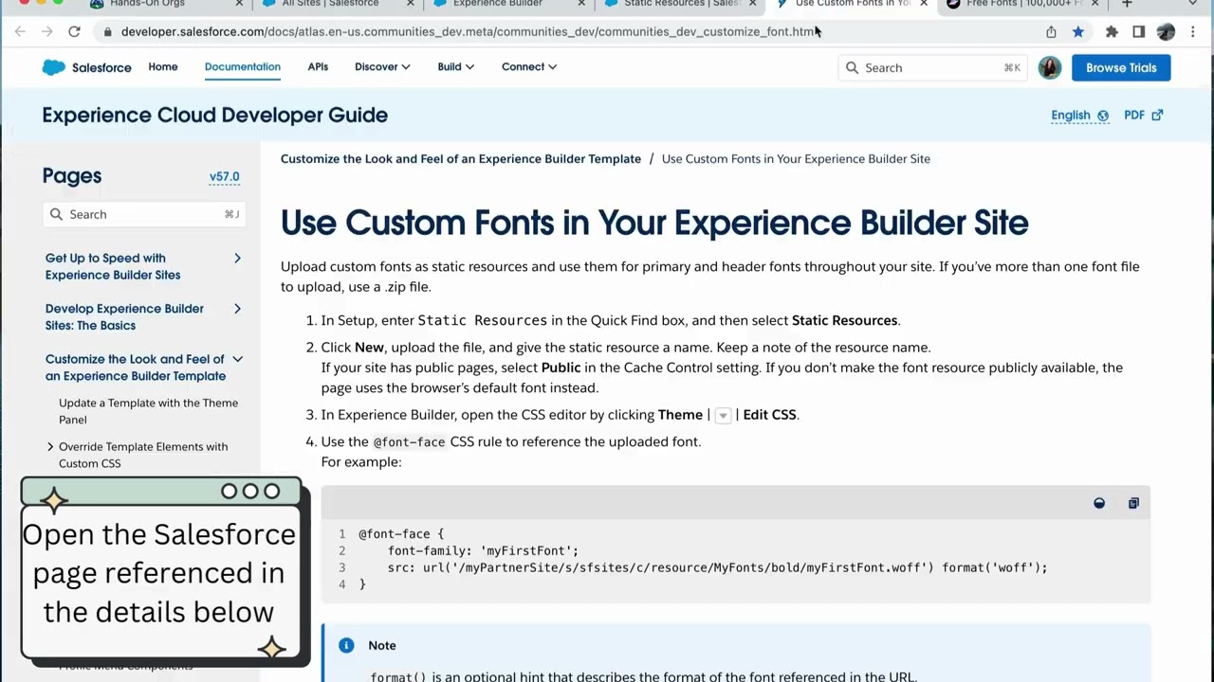Expand the Discover dropdown menu
Viewport: 1214px width, 682px height.
[382, 67]
